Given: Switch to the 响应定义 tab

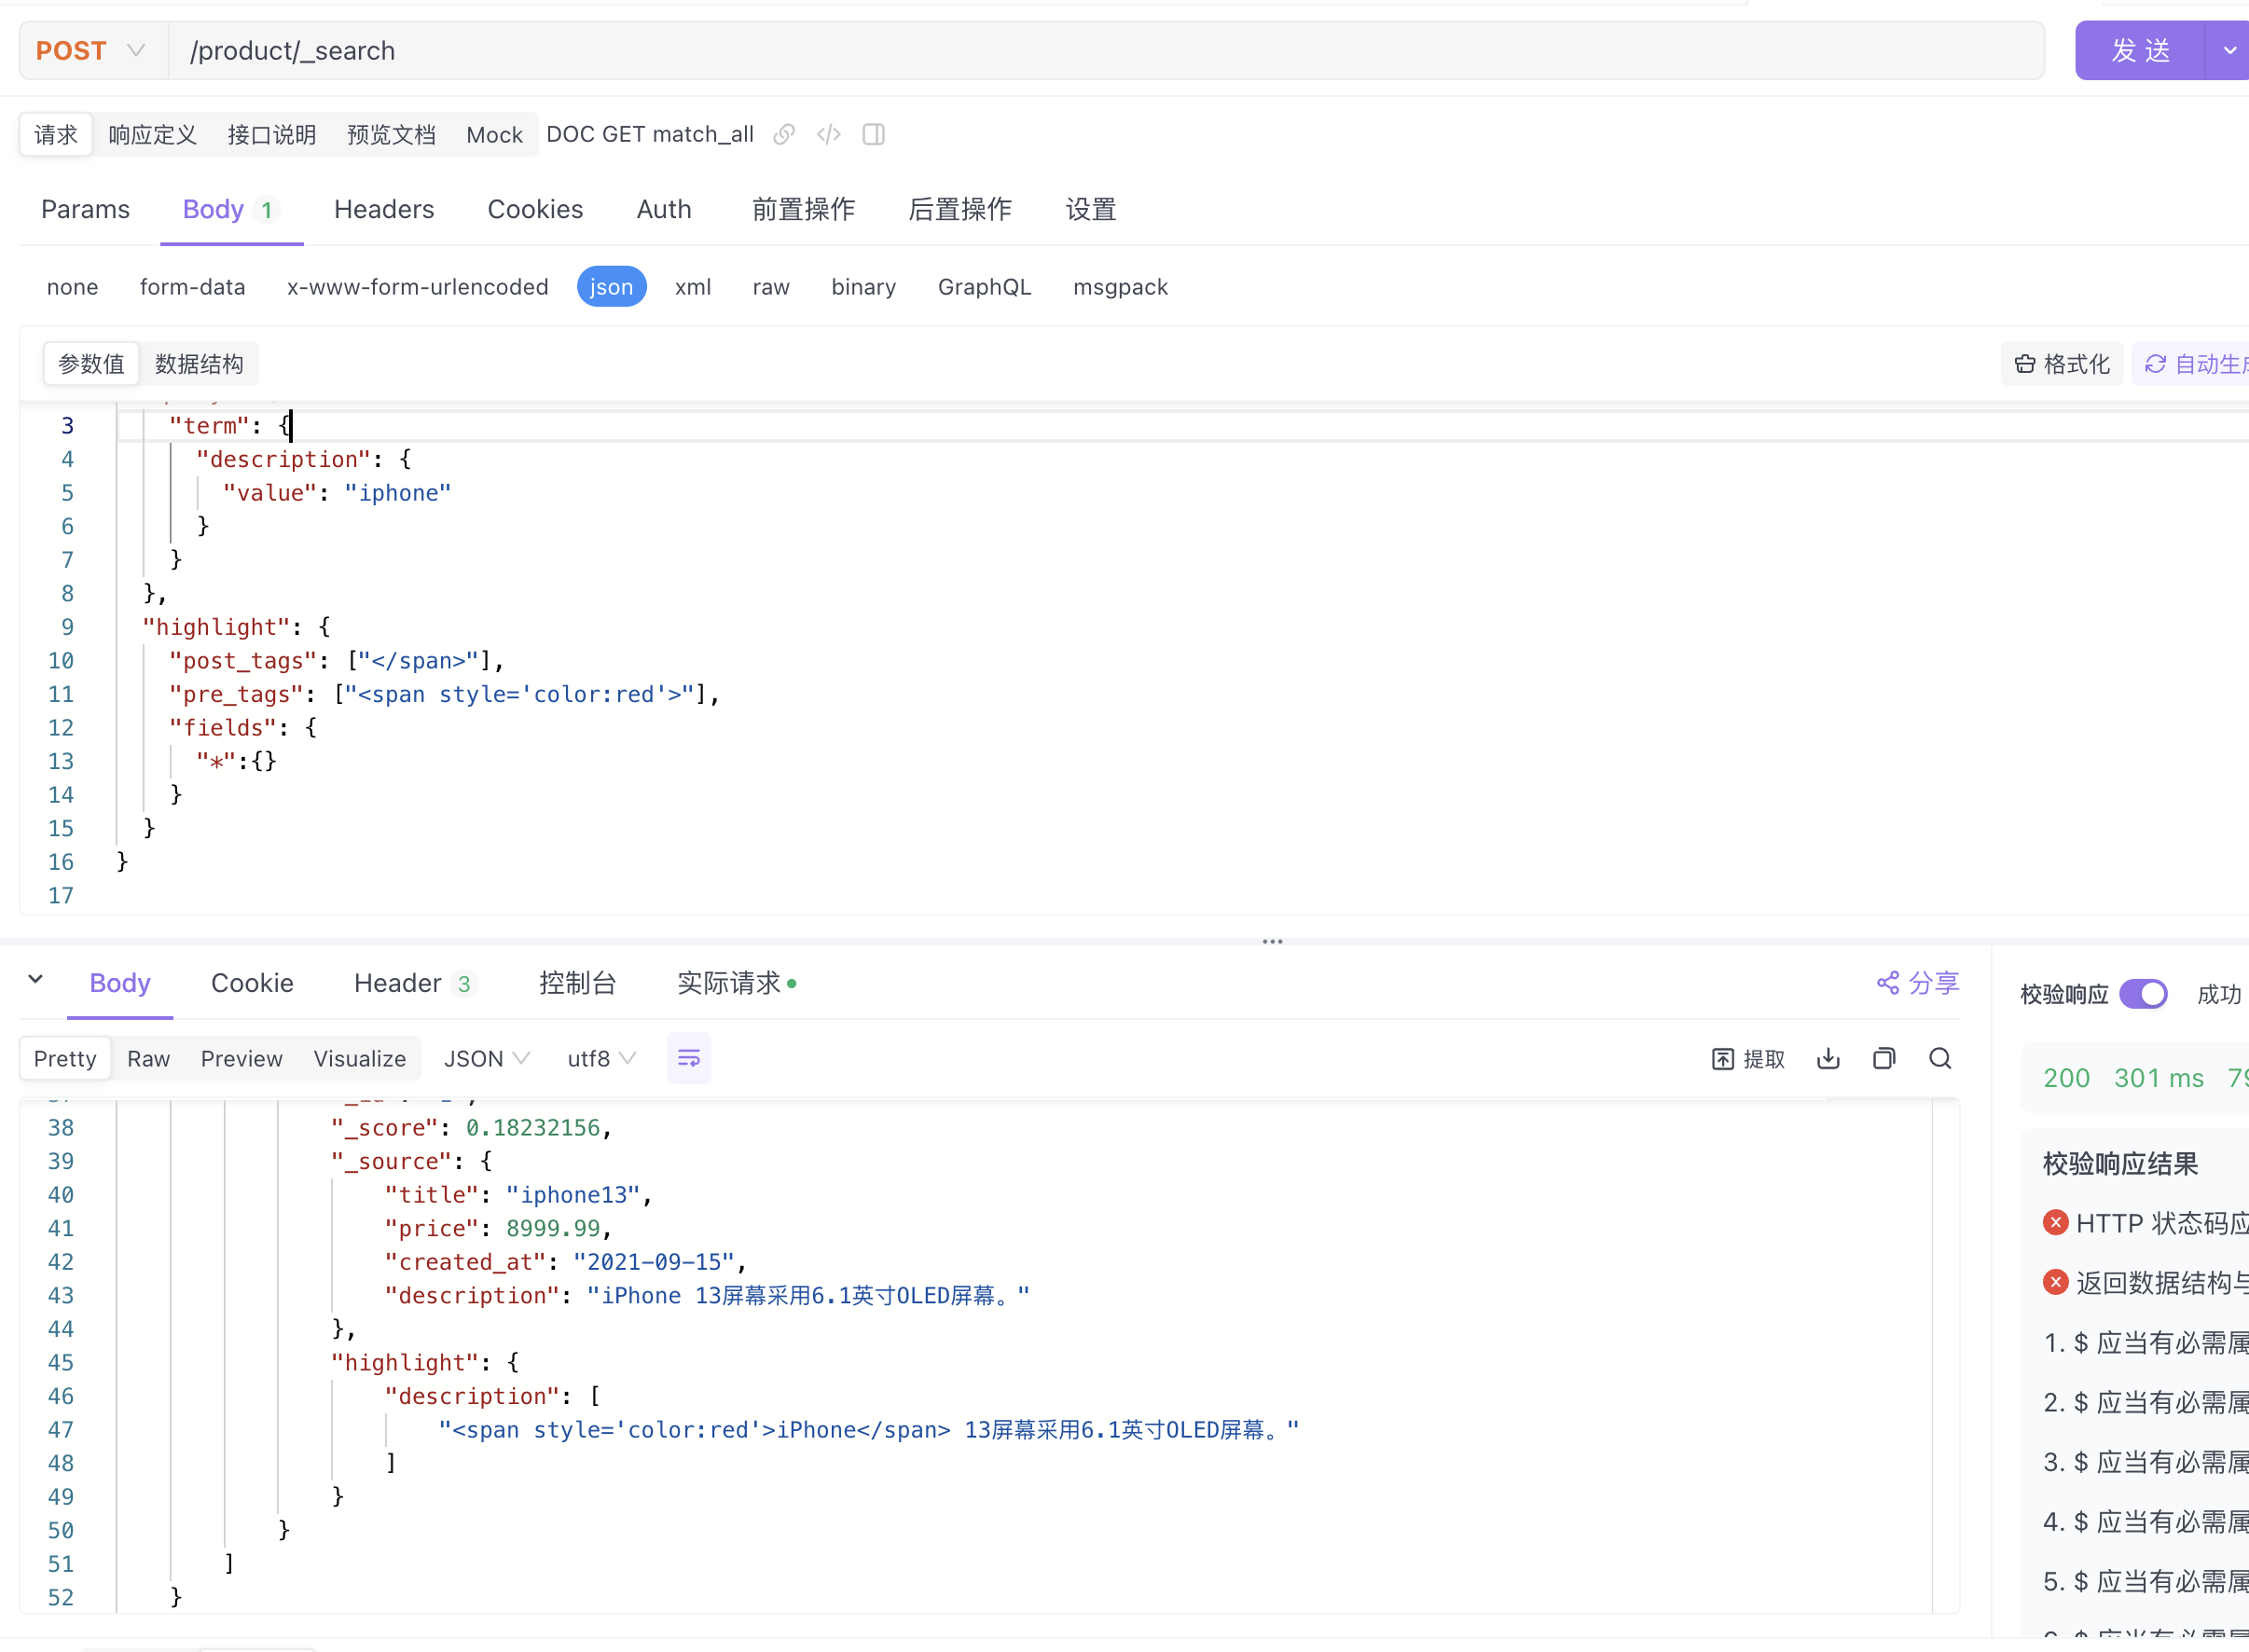Looking at the screenshot, I should pos(152,134).
